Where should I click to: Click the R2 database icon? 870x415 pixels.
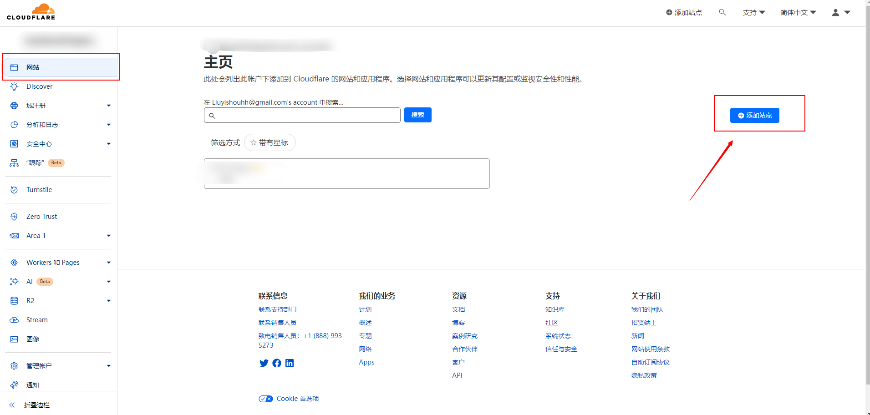pos(14,301)
